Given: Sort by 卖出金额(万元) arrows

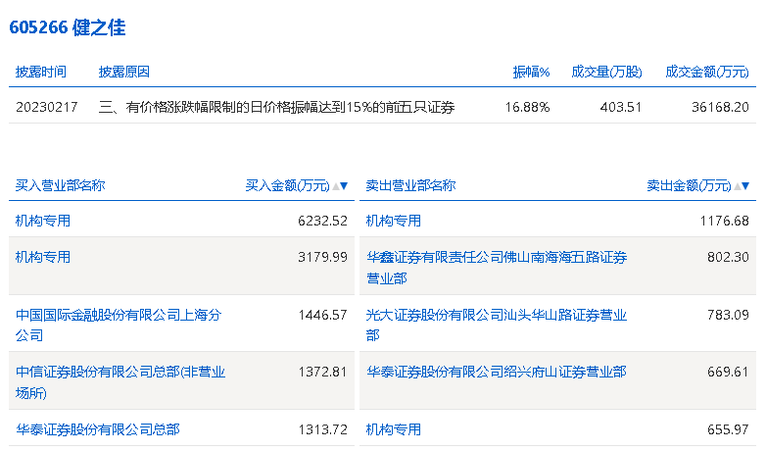Looking at the screenshot, I should coord(742,186).
